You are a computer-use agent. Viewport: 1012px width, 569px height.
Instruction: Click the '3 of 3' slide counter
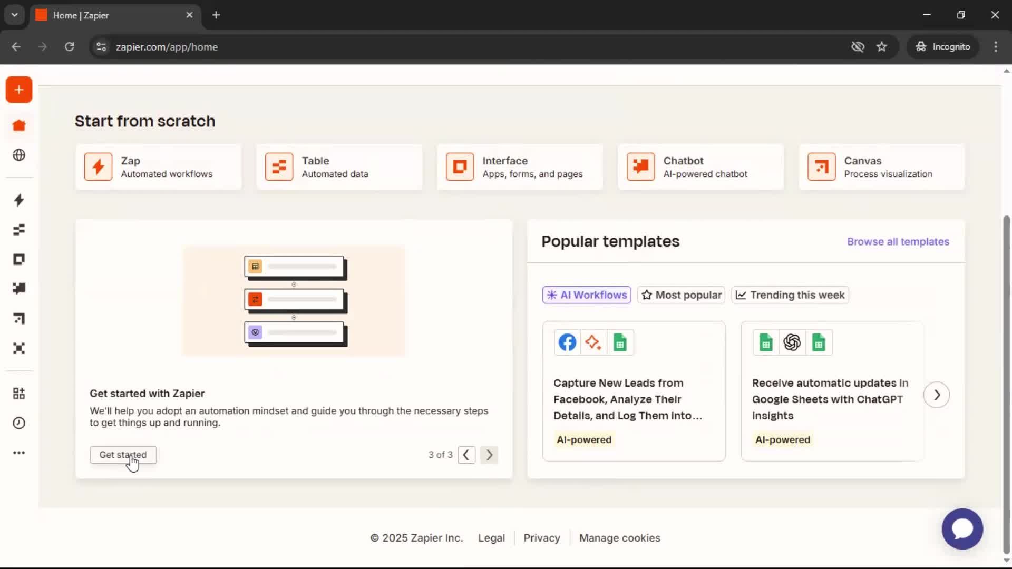click(440, 455)
